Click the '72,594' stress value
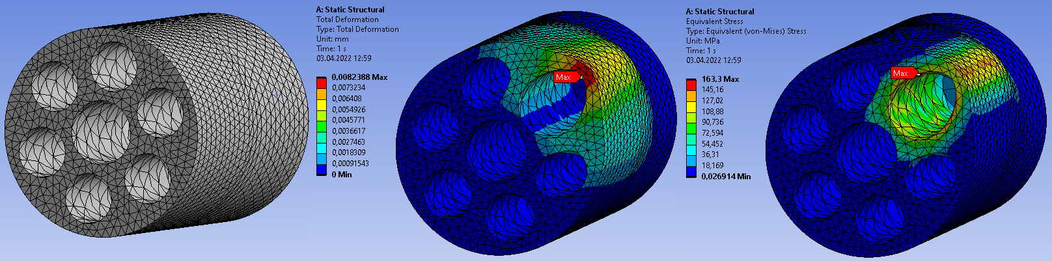The image size is (1052, 261). (713, 133)
